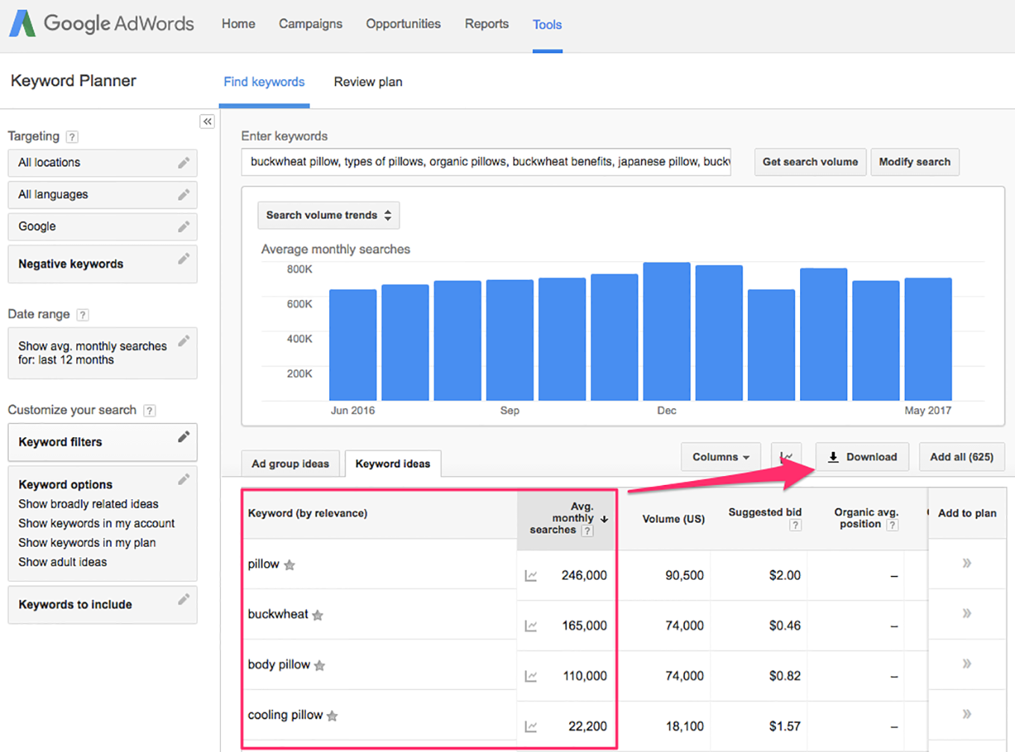
Task: View trend chart for body pillow row
Action: tap(531, 677)
